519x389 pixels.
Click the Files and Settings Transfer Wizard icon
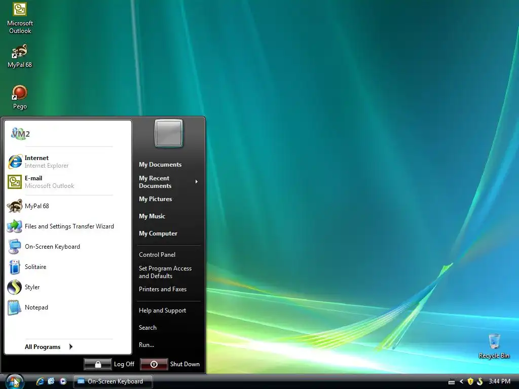15,226
